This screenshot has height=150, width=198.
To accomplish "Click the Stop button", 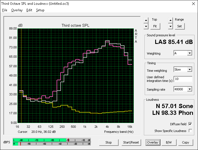I will 109,142.
